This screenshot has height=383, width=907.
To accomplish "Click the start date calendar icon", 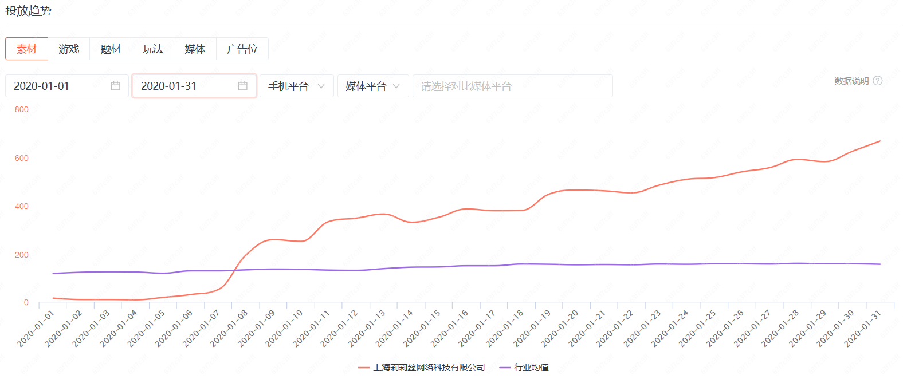I will [115, 86].
